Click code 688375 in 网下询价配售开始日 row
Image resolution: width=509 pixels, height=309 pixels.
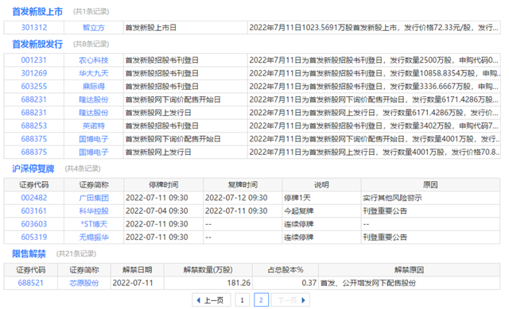click(34, 139)
